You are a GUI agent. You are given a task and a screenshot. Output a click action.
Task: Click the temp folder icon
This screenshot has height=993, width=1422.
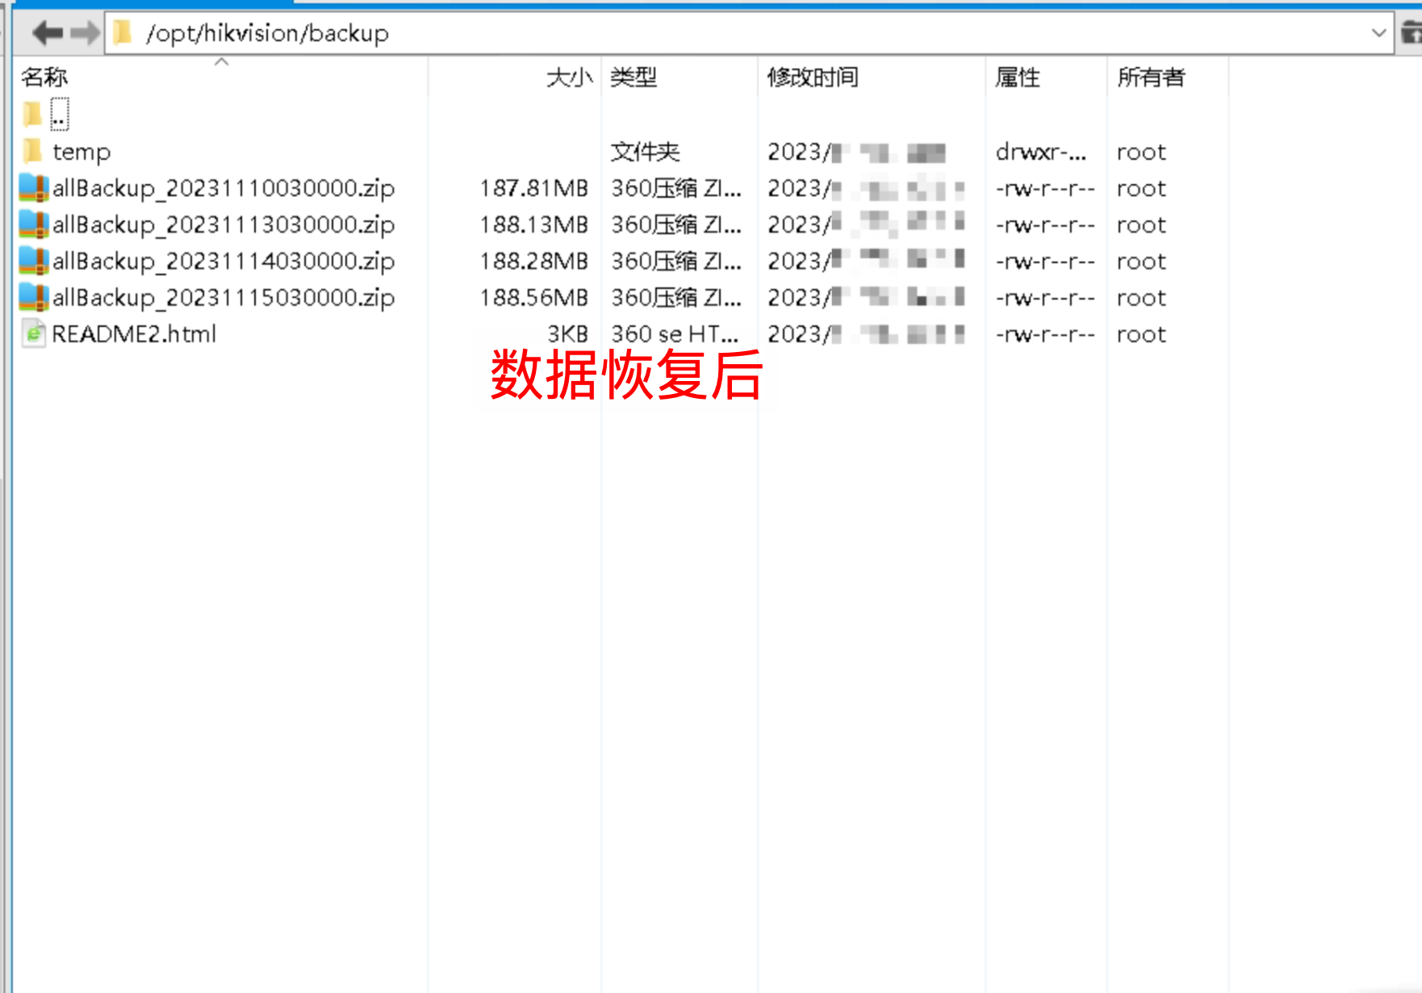click(32, 151)
